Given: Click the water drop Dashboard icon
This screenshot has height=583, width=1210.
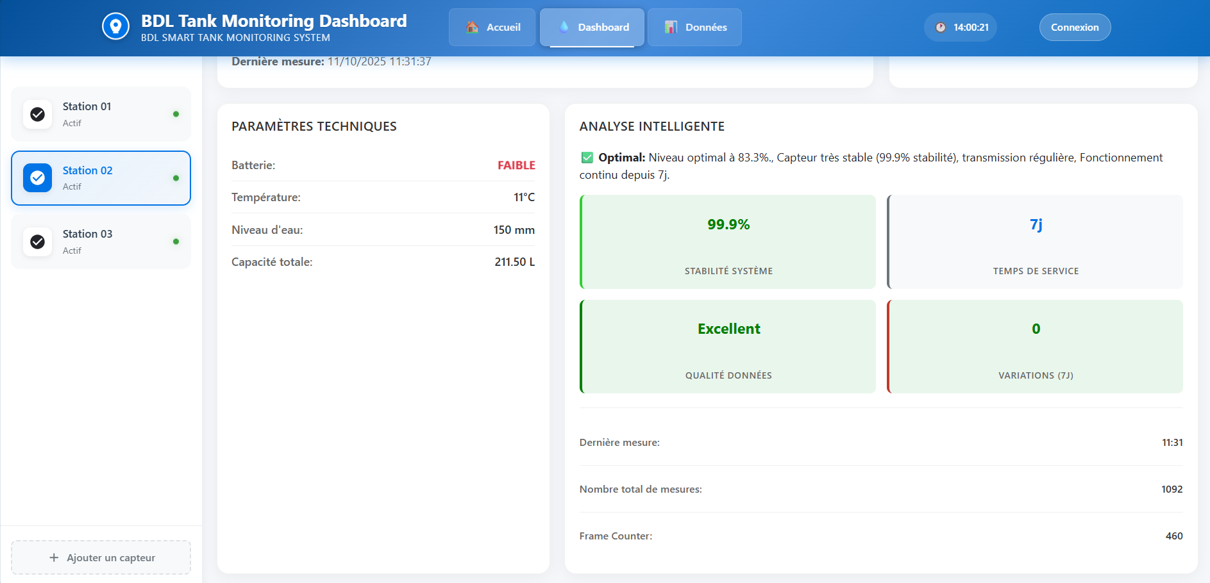Looking at the screenshot, I should pyautogui.click(x=564, y=27).
